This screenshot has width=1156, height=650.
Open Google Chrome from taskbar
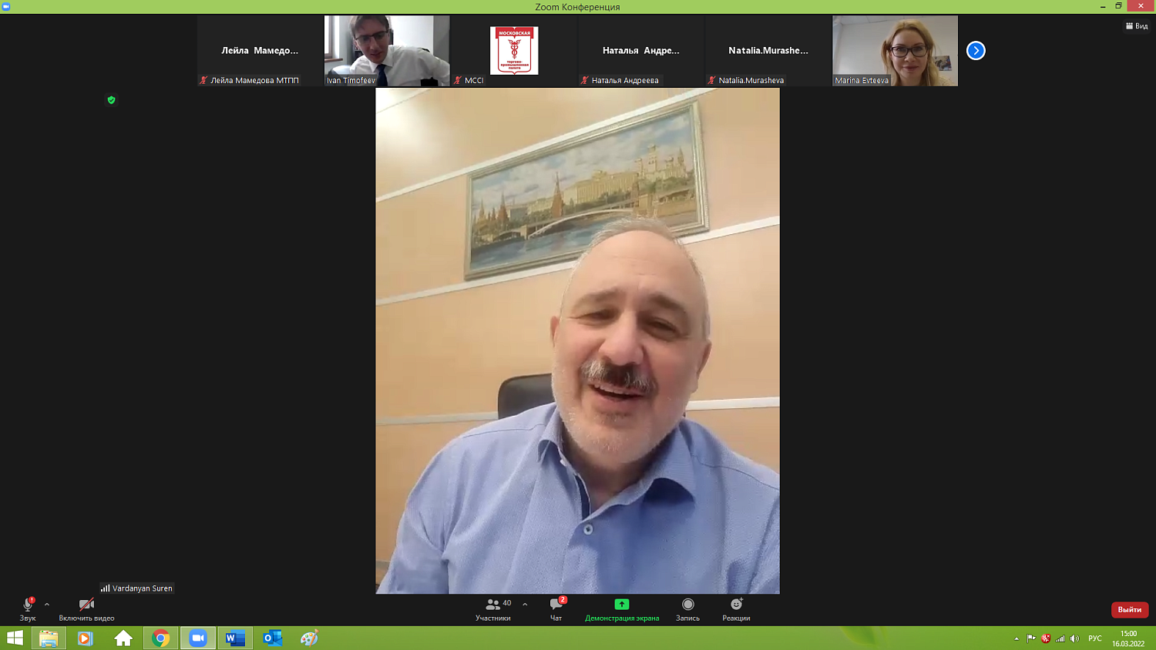(x=160, y=638)
